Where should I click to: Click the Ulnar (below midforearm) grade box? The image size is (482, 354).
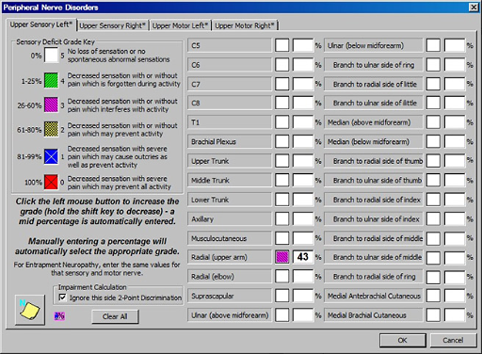click(433, 45)
